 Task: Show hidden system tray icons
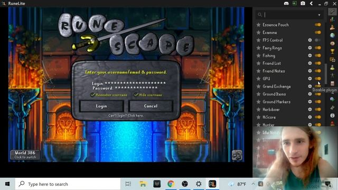pos(253,184)
